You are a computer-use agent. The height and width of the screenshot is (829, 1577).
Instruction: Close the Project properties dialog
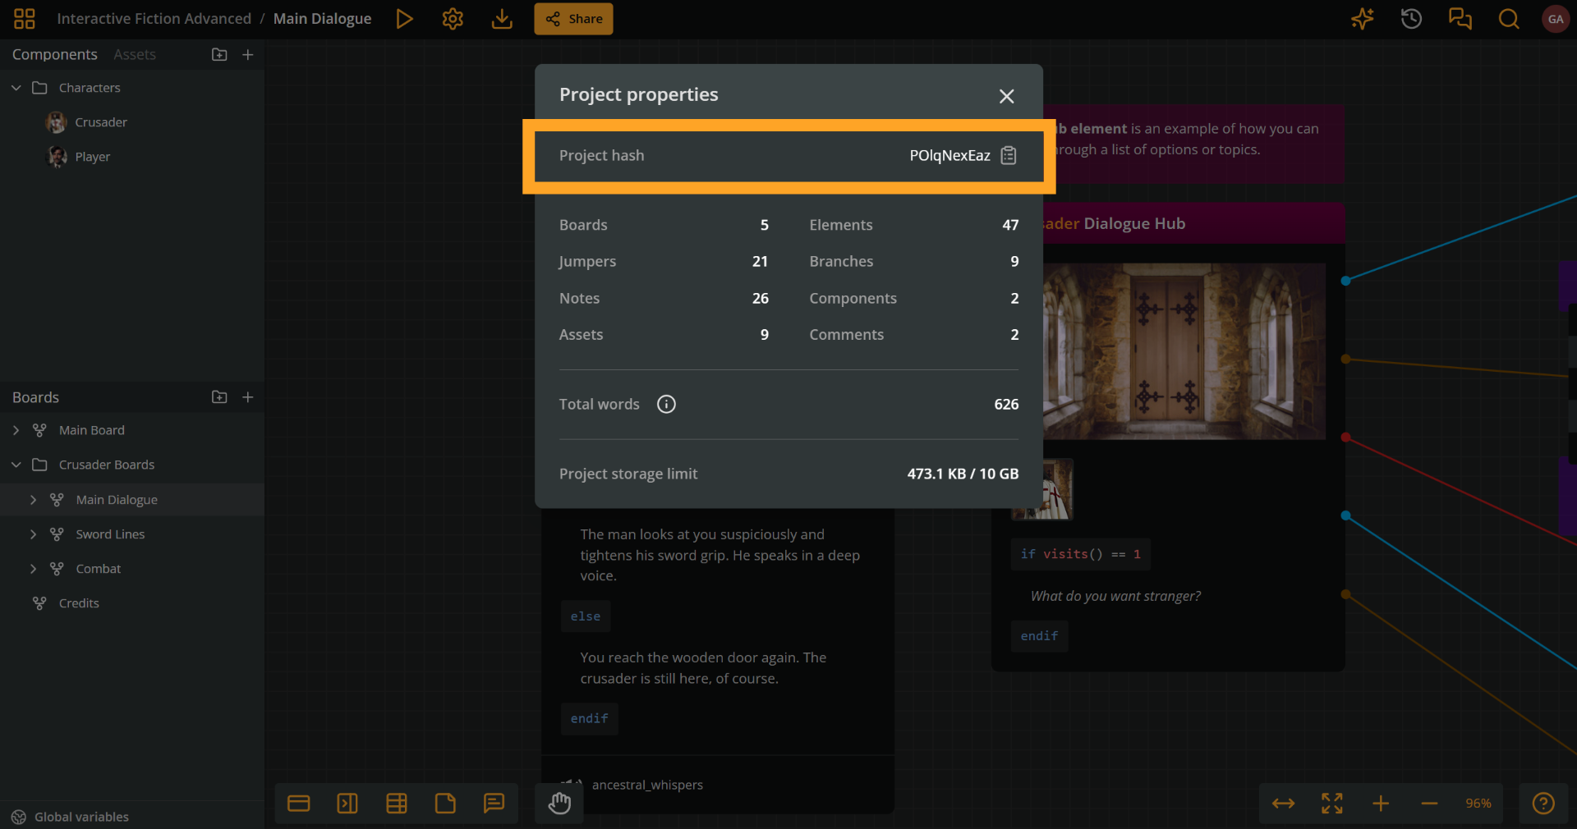pyautogui.click(x=1006, y=96)
